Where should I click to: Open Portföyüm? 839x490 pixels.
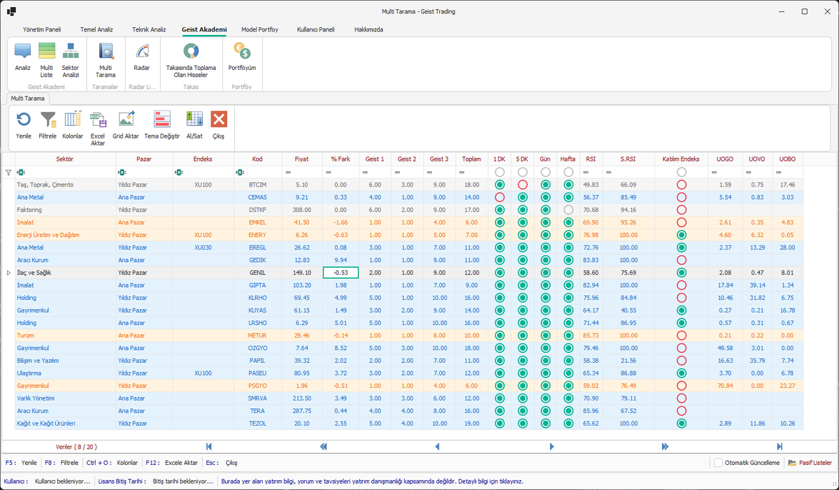242,57
